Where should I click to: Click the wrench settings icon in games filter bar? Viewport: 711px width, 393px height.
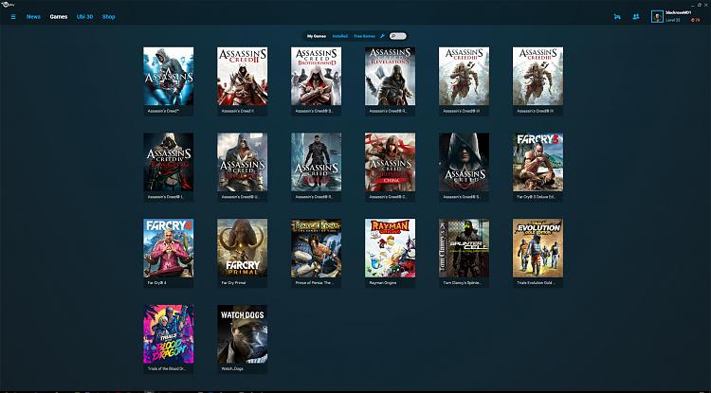point(382,36)
